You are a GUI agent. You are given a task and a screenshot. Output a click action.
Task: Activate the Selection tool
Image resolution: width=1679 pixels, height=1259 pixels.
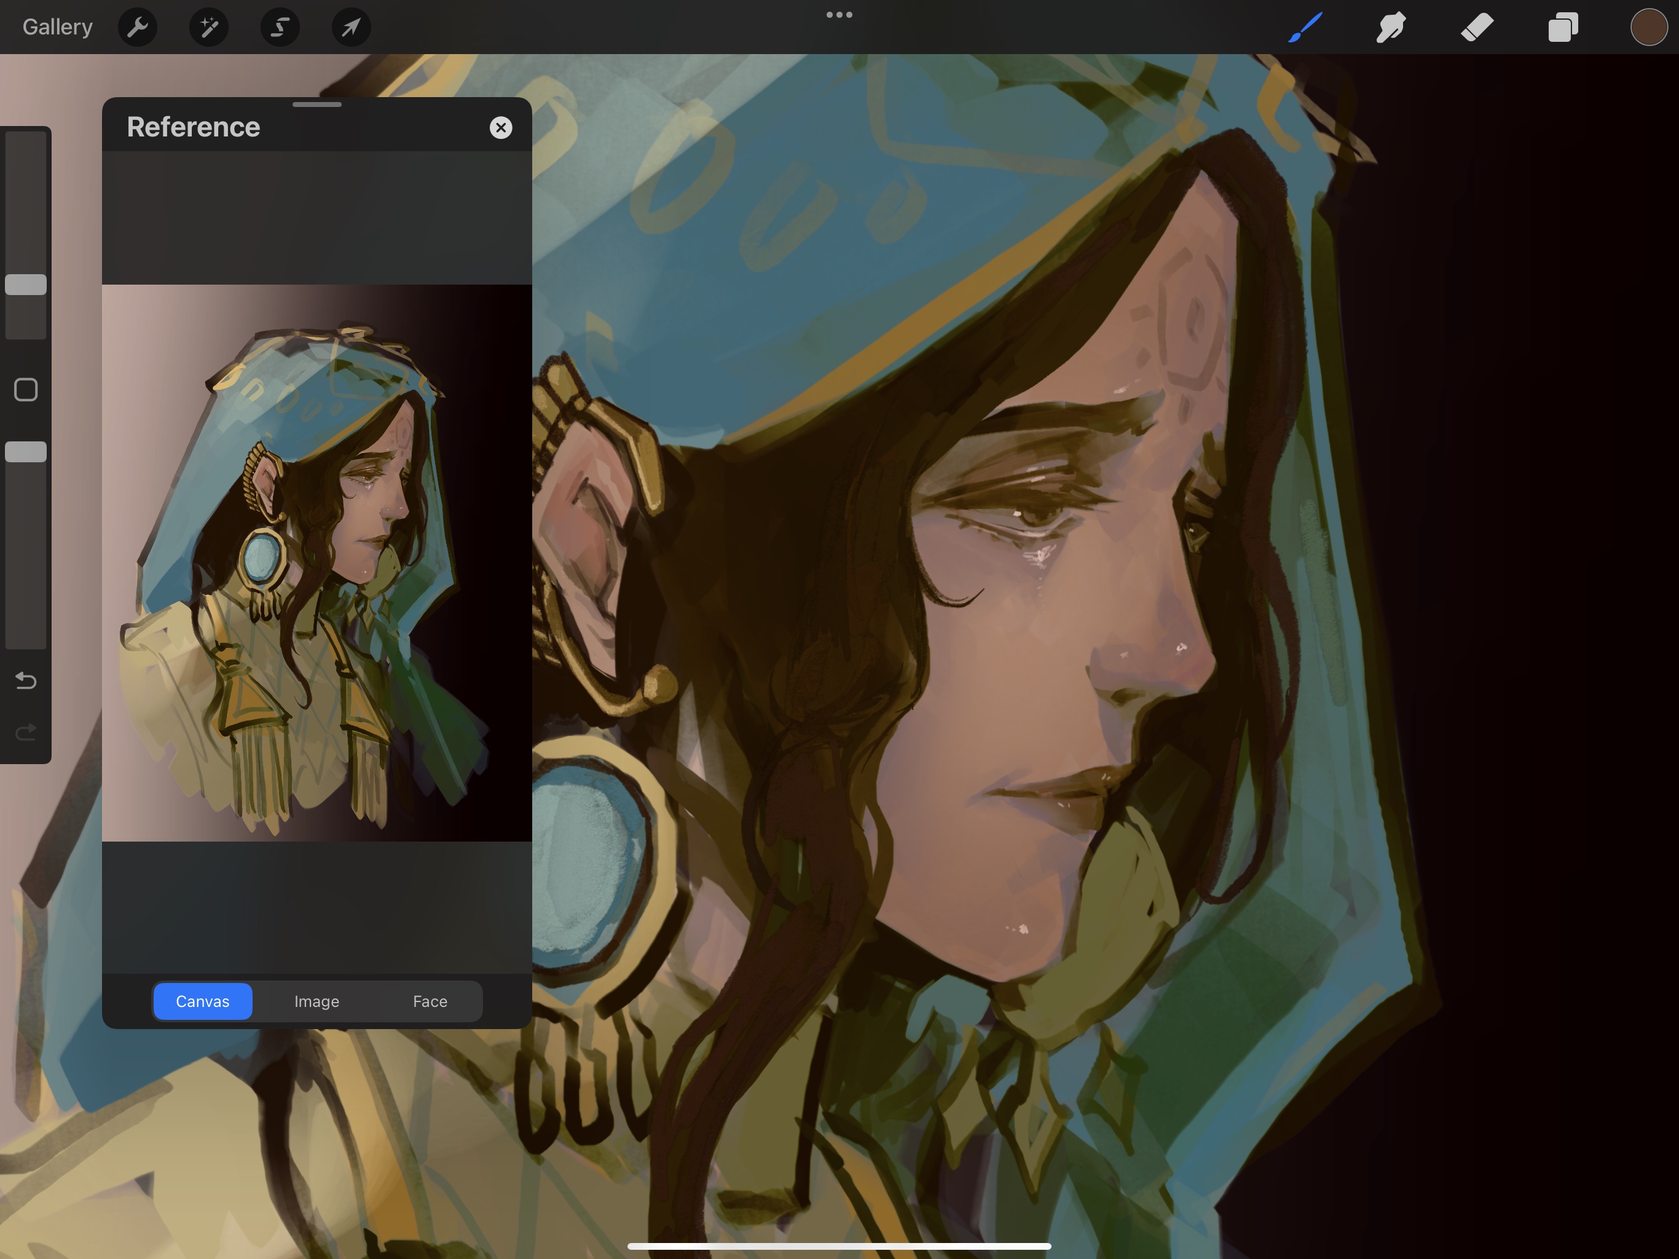280,27
